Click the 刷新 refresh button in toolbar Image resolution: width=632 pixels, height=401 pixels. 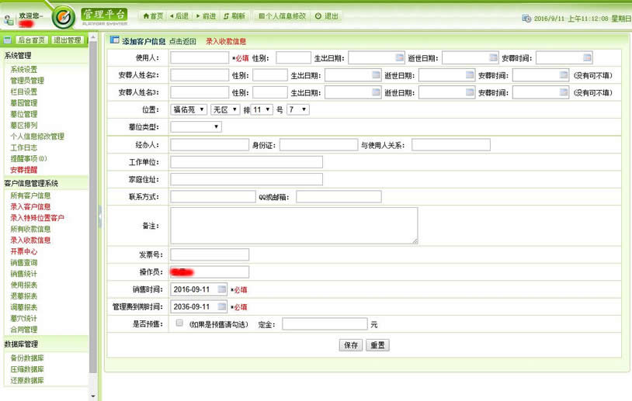point(234,16)
